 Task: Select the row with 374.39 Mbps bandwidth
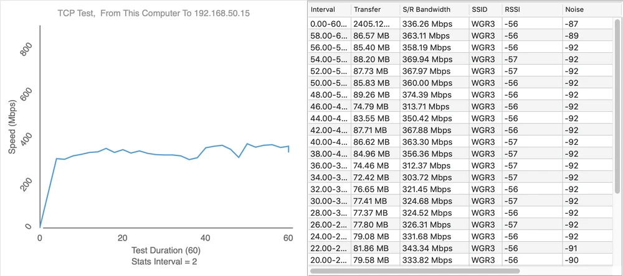(x=461, y=94)
